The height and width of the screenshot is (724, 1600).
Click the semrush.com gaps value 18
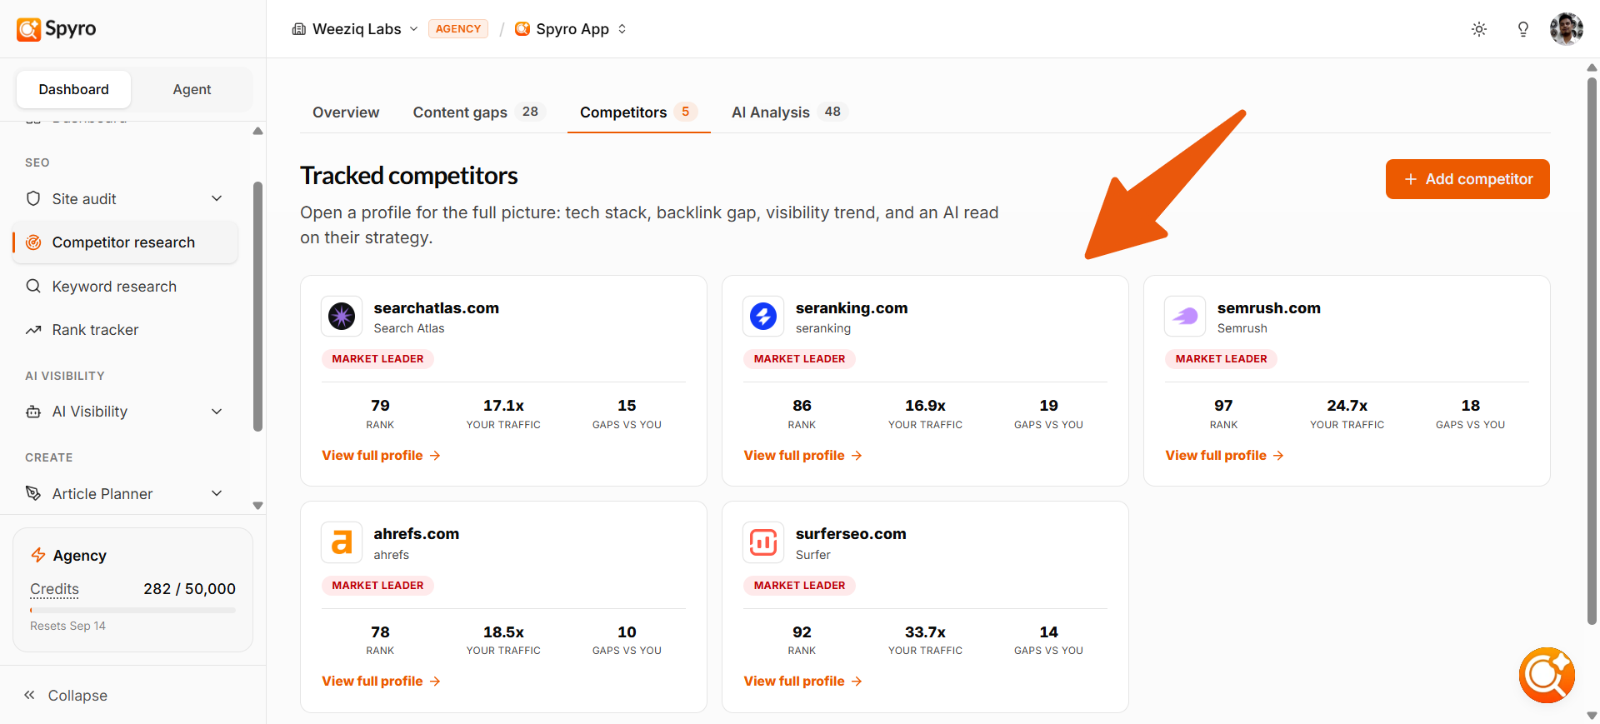pos(1470,406)
